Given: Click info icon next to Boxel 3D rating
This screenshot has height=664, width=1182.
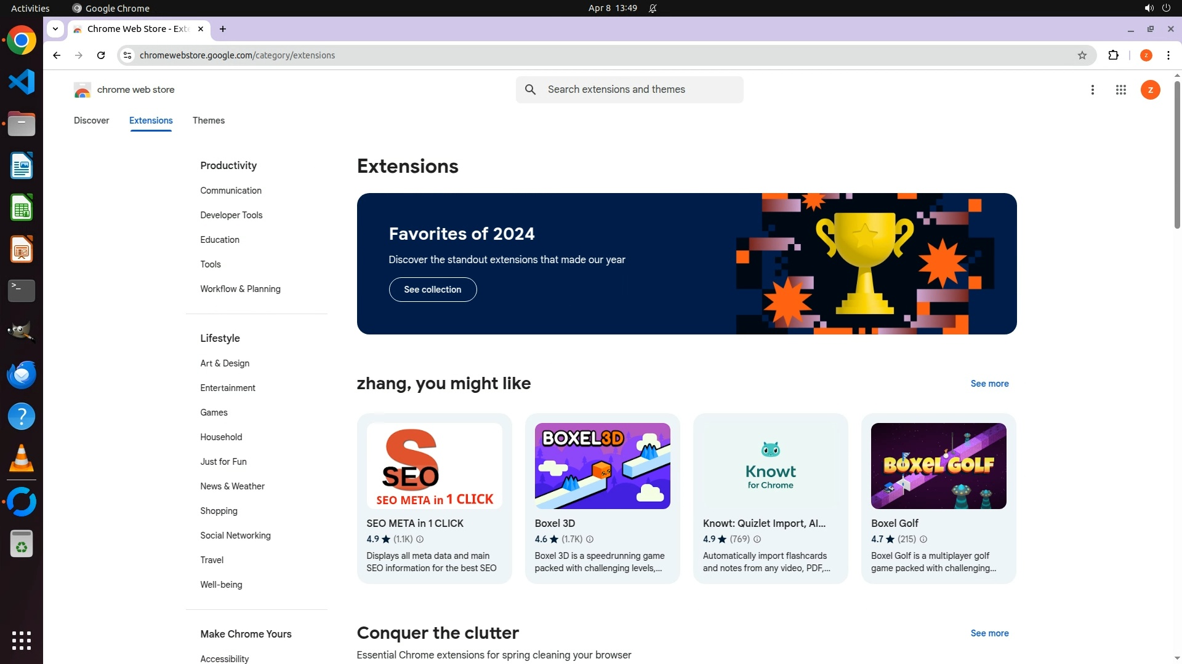Looking at the screenshot, I should [589, 539].
